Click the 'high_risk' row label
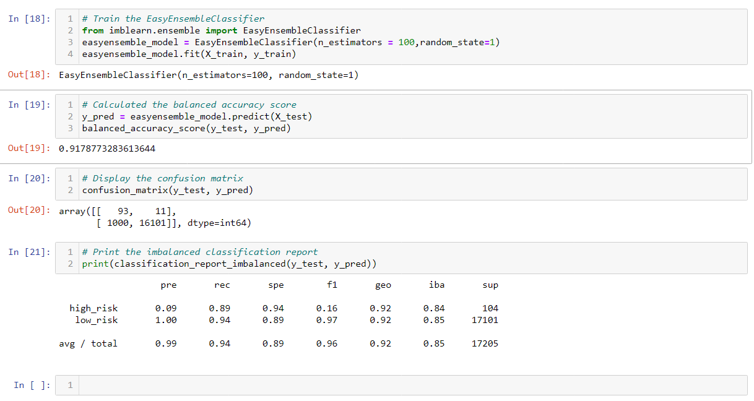Viewport: 754px width, 401px height. pyautogui.click(x=93, y=308)
